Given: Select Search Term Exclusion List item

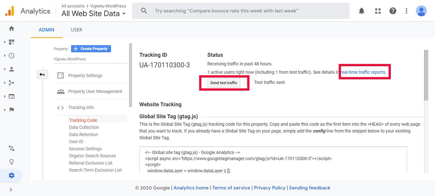Looking at the screenshot, I should [x=95, y=170].
